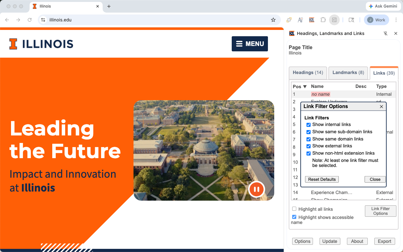Click the H2L extension icon in the toolbar
The image size is (403, 252).
(x=312, y=20)
